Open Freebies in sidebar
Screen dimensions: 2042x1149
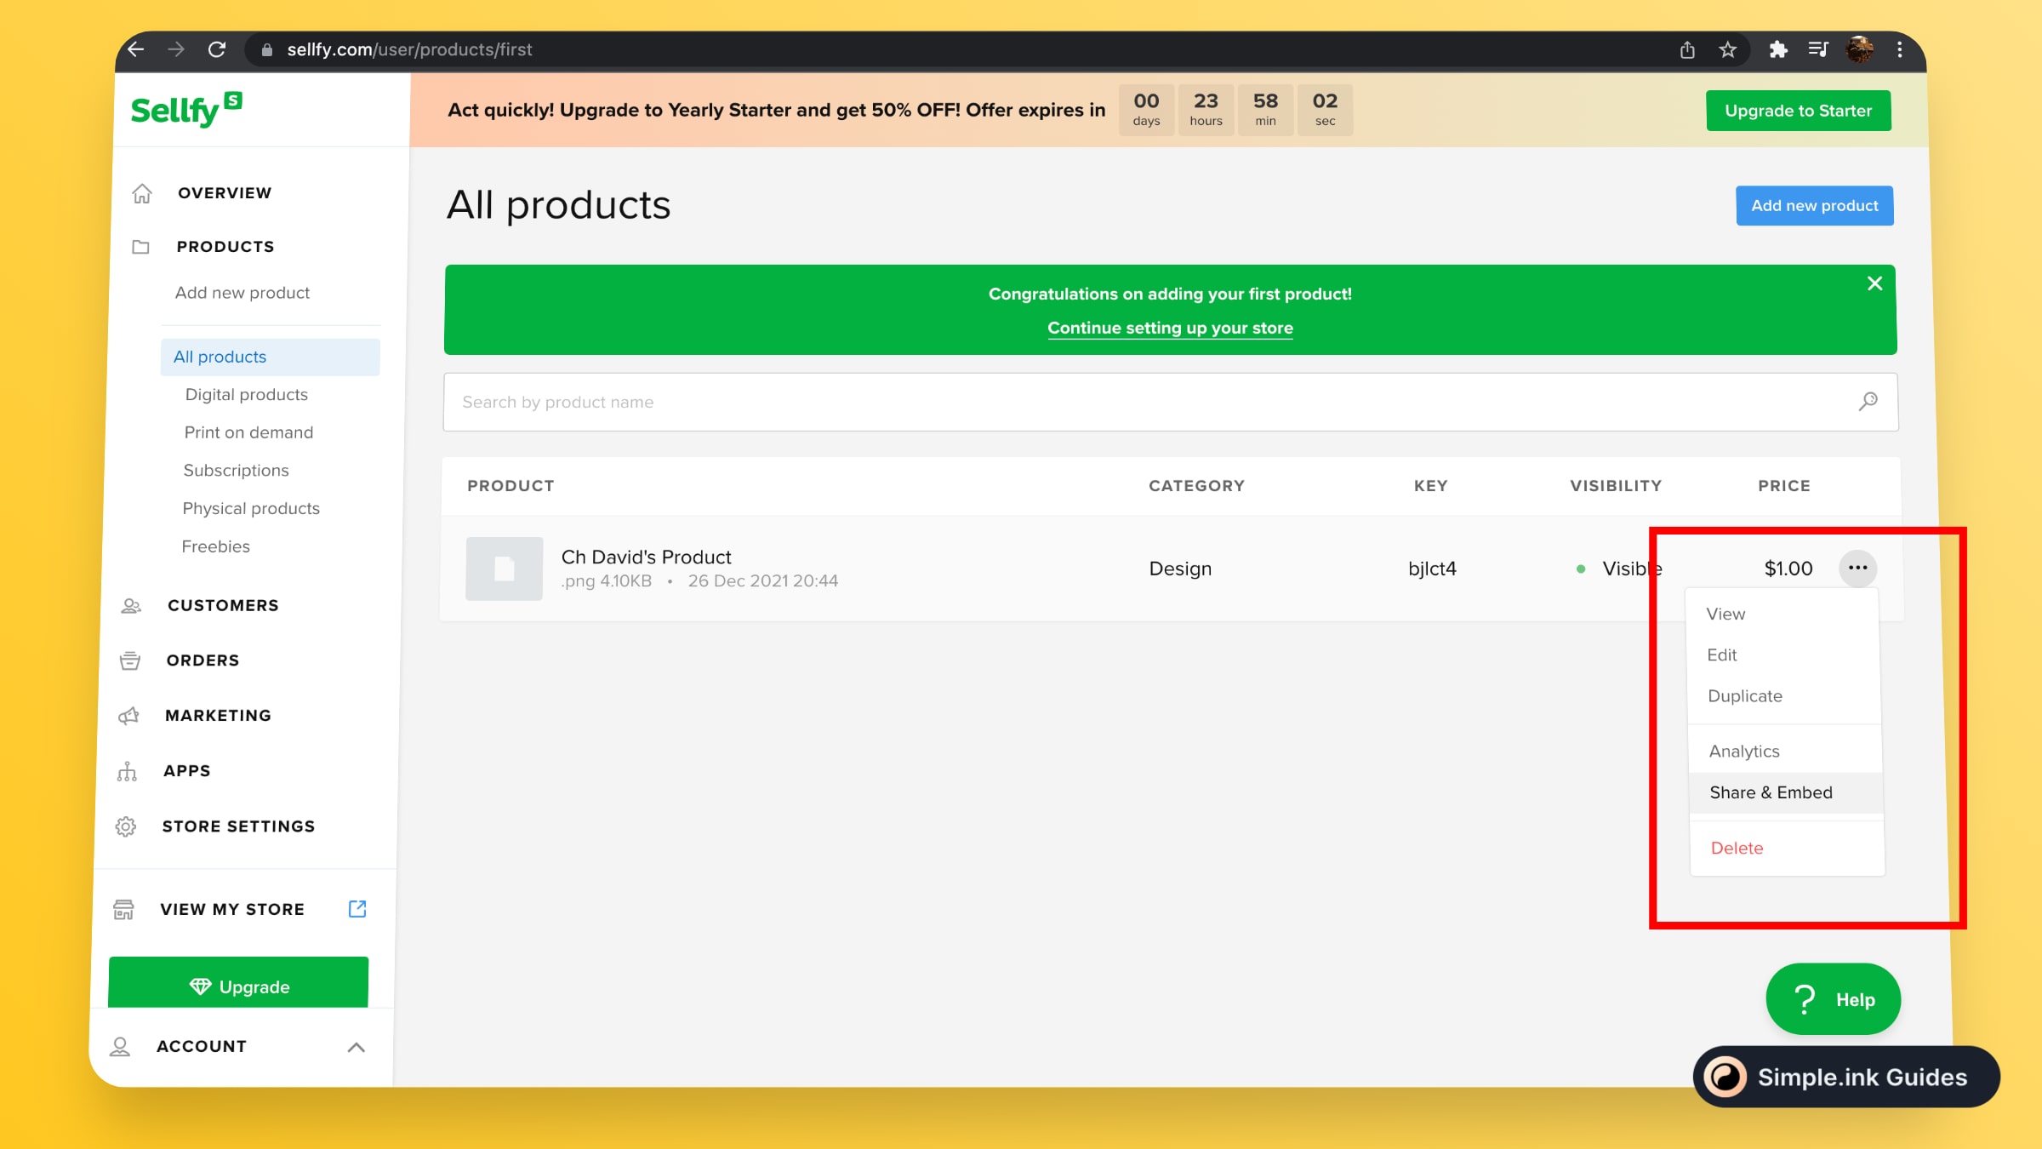(x=215, y=546)
